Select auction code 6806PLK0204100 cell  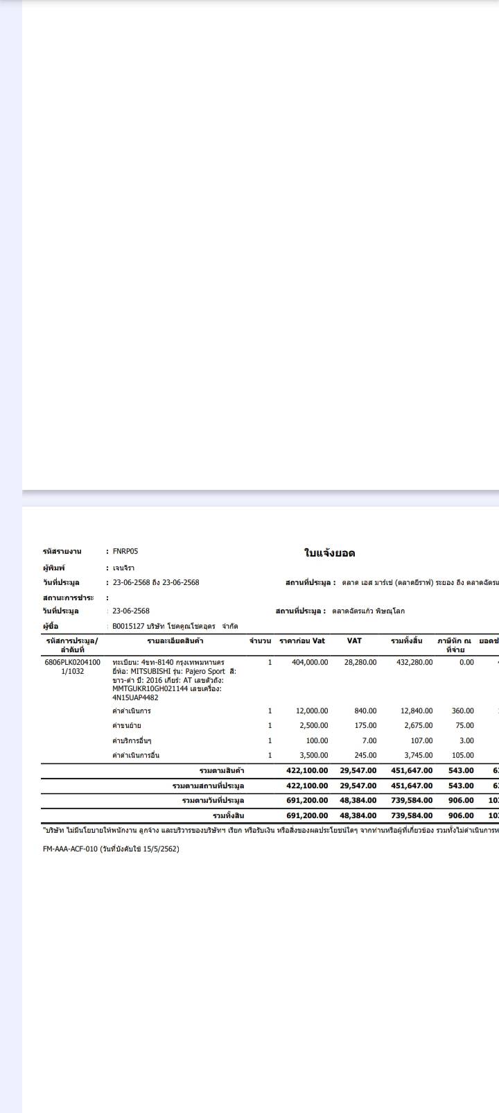click(72, 663)
